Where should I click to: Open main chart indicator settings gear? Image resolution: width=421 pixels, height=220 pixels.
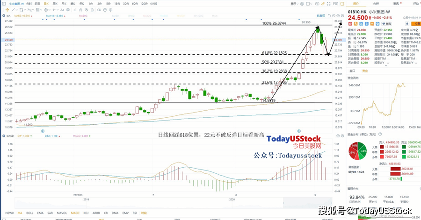click(x=342, y=16)
